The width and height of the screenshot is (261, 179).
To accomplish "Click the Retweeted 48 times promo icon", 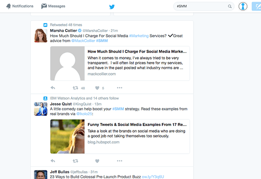I will 45,25.
